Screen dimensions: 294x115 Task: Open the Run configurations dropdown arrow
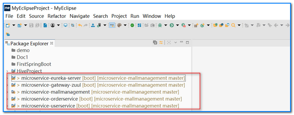[177, 25]
